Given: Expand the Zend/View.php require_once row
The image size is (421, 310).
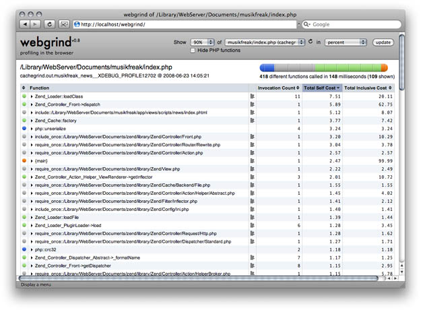Looking at the screenshot, I should [x=32, y=169].
